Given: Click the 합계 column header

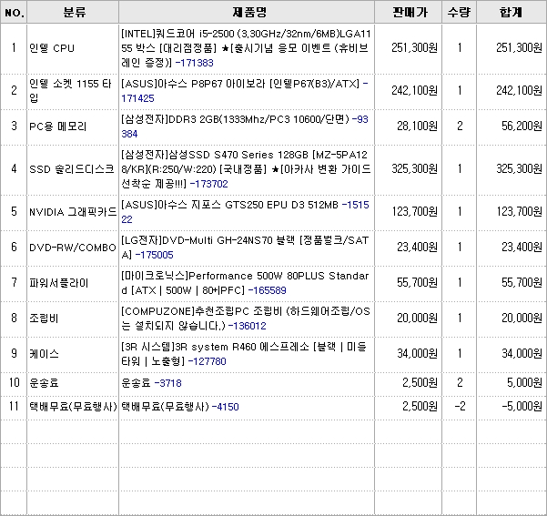Looking at the screenshot, I should [512, 13].
